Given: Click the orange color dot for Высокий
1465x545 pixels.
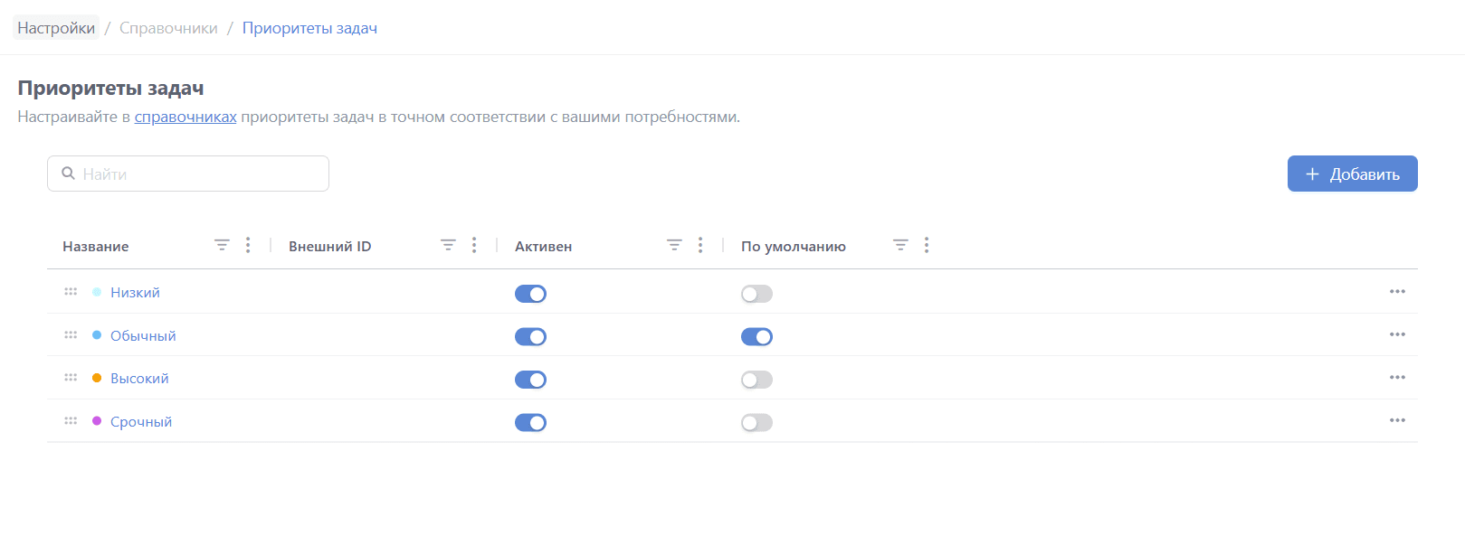Looking at the screenshot, I should tap(97, 378).
